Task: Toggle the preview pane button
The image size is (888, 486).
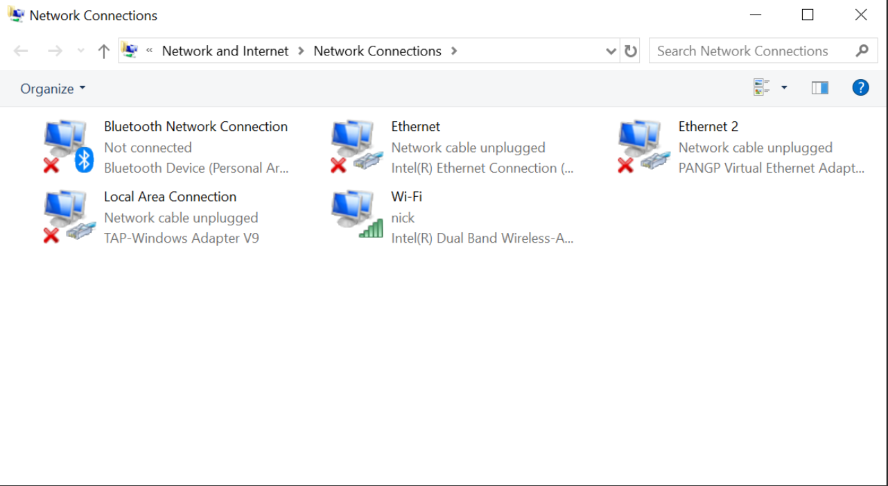Action: pyautogui.click(x=819, y=88)
